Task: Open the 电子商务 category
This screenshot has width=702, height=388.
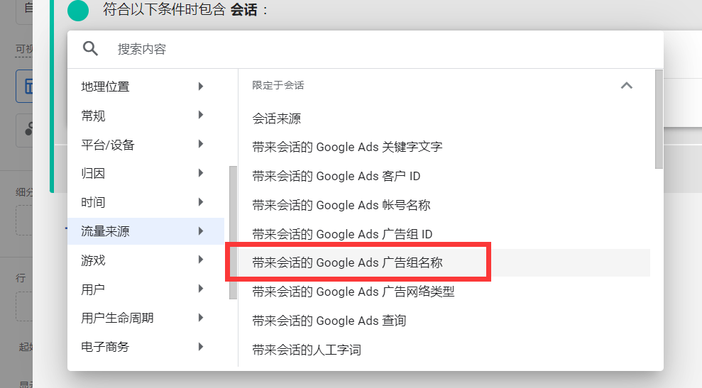Action: click(x=146, y=347)
